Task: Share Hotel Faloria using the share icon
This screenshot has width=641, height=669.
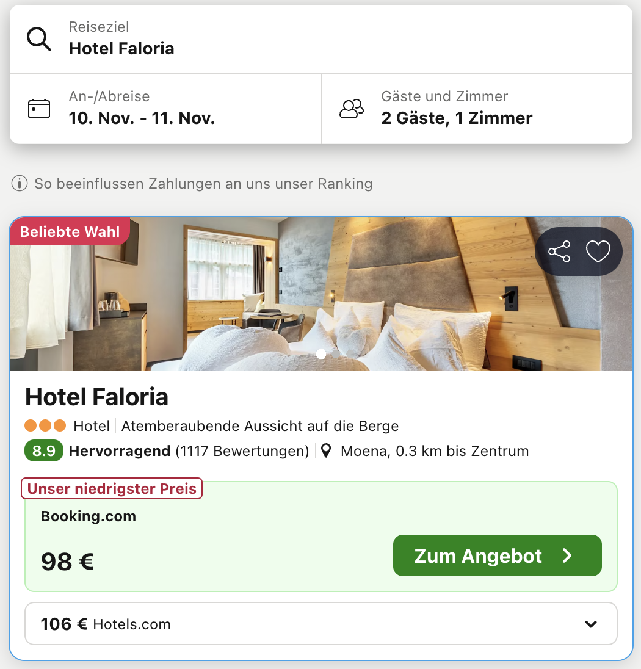Action: [559, 251]
